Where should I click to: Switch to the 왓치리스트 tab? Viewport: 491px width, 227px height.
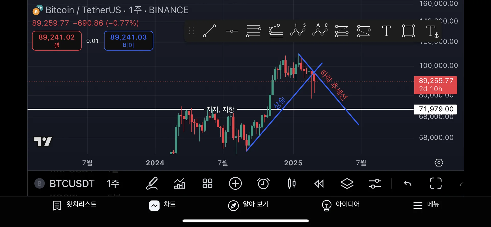pyautogui.click(x=75, y=205)
